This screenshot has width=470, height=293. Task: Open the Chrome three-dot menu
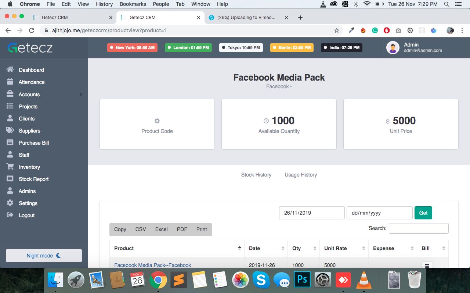[x=462, y=30]
